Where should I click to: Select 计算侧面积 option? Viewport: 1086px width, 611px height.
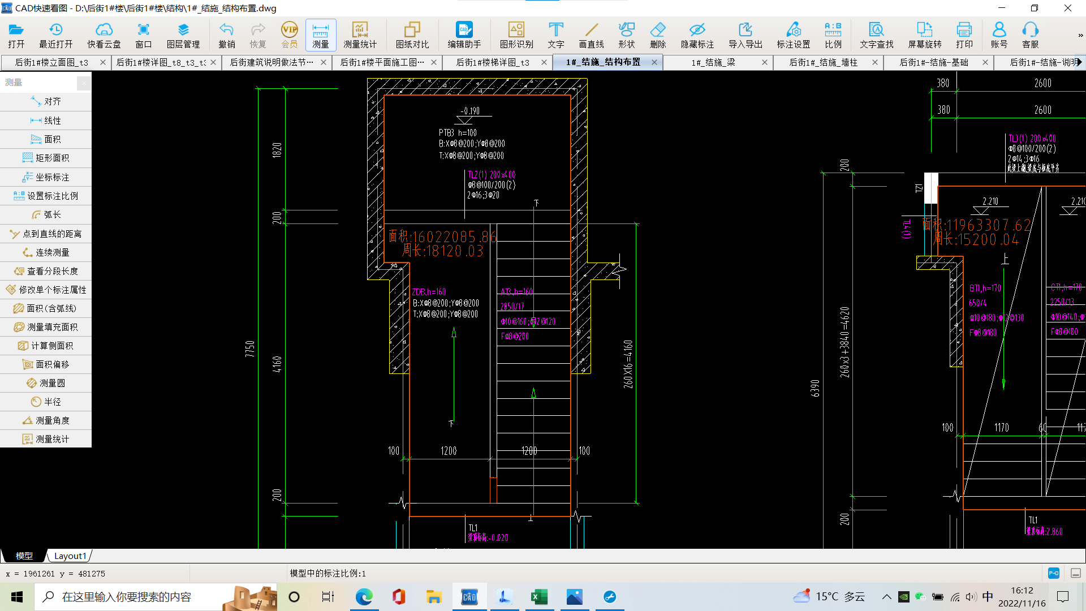pyautogui.click(x=46, y=346)
